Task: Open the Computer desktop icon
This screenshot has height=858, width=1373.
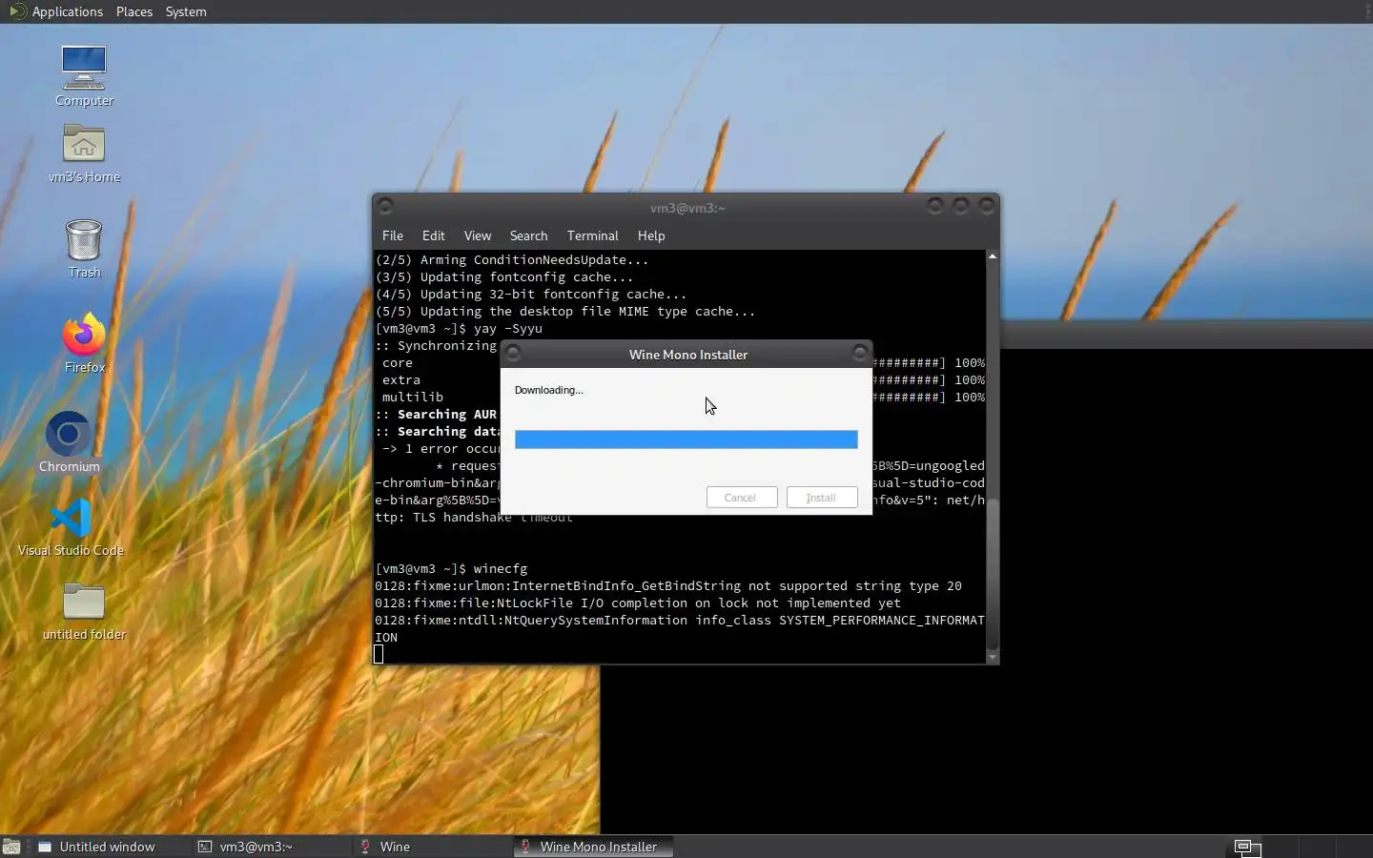Action: pyautogui.click(x=84, y=76)
